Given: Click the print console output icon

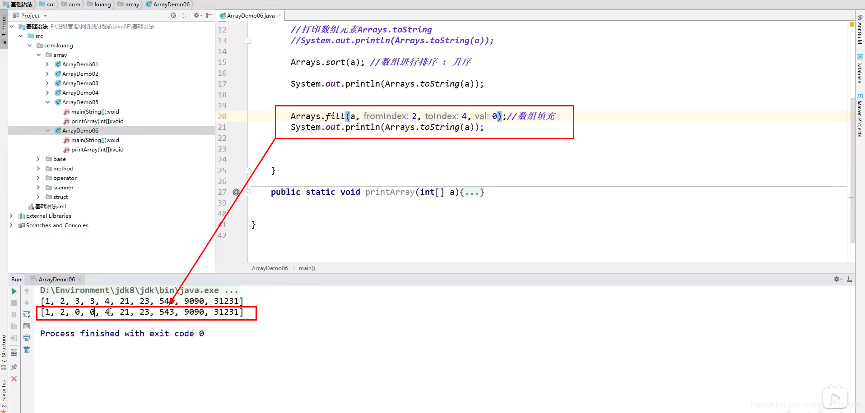Looking at the screenshot, I should 27,338.
